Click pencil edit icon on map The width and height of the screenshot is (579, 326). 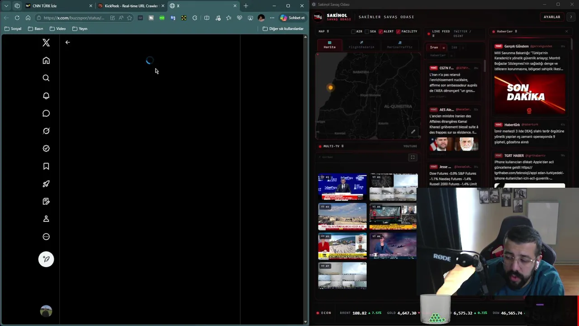coord(413,132)
